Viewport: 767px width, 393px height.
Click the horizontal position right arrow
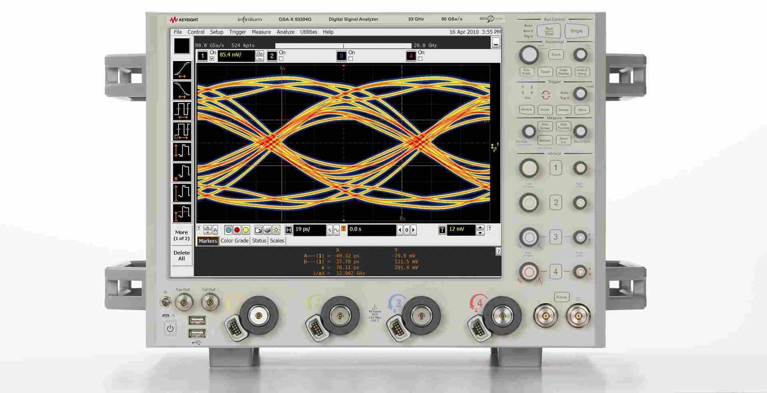point(413,230)
